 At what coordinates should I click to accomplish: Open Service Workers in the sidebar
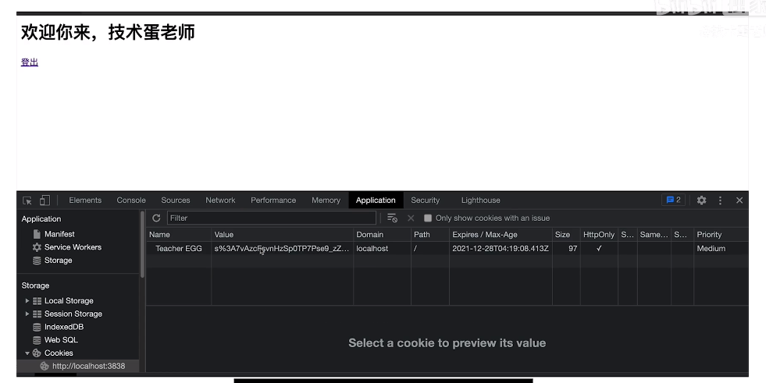coord(73,247)
